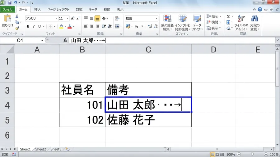Decrease font size with the small A icon
Image resolution: width=280 pixels, height=157 pixels.
click(x=78, y=19)
